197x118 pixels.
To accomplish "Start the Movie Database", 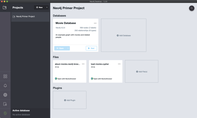I will (91, 48).
